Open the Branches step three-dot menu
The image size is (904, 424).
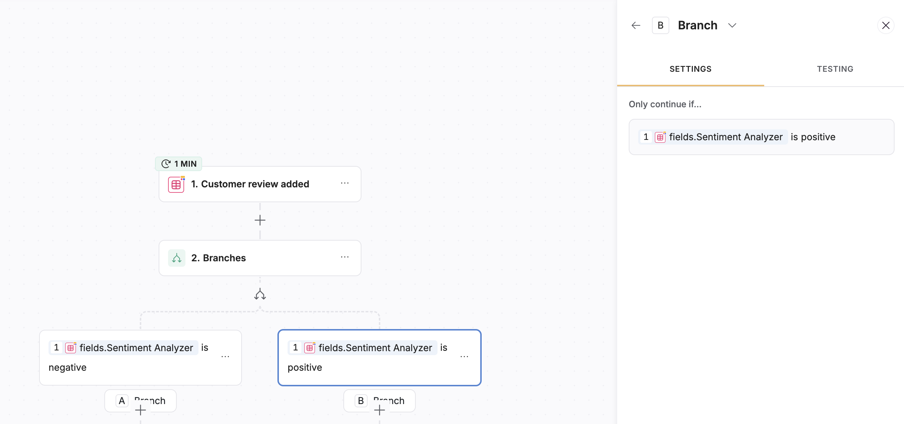pyautogui.click(x=344, y=257)
